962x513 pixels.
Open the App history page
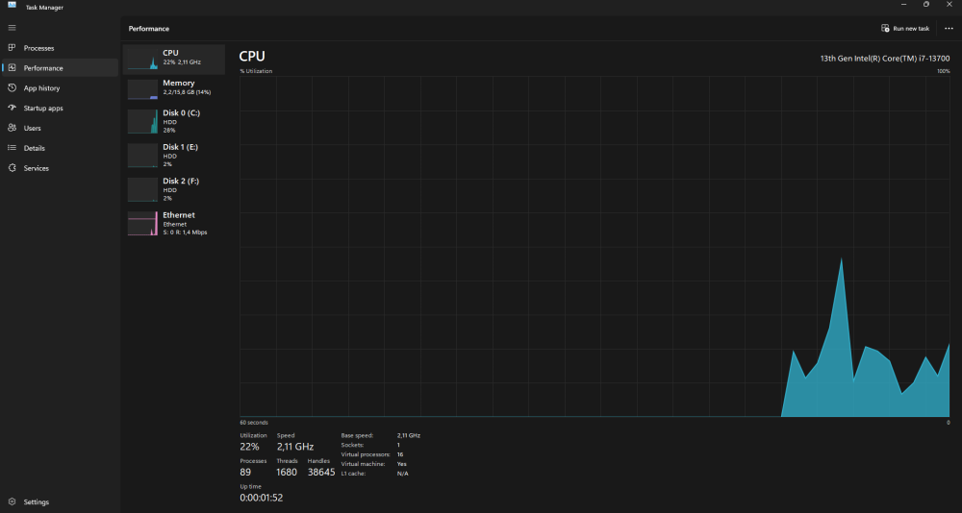pyautogui.click(x=60, y=88)
